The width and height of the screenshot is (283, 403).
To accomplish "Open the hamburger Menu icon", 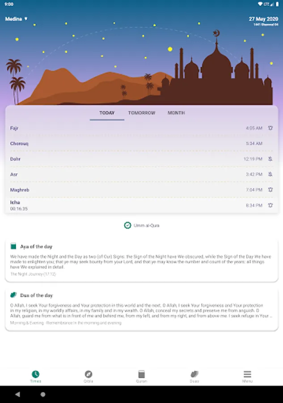I will pos(247,374).
